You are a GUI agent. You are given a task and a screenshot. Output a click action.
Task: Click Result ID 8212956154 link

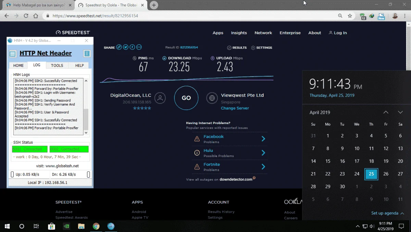click(x=189, y=48)
